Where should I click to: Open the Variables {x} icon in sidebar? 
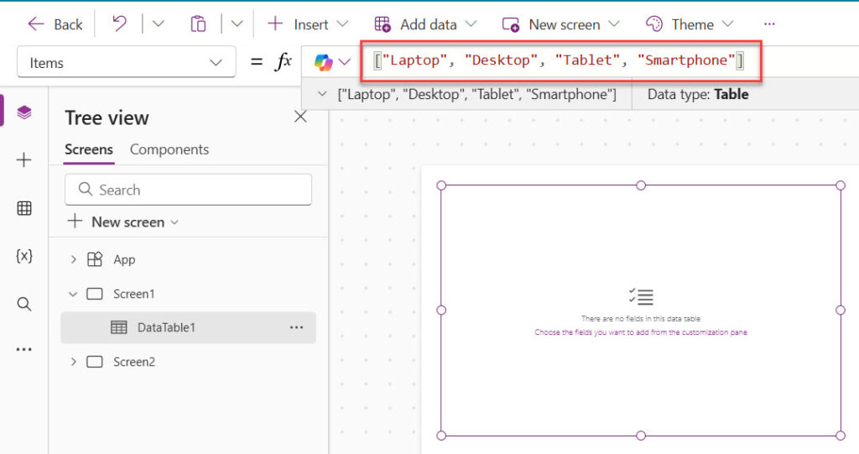pos(23,256)
